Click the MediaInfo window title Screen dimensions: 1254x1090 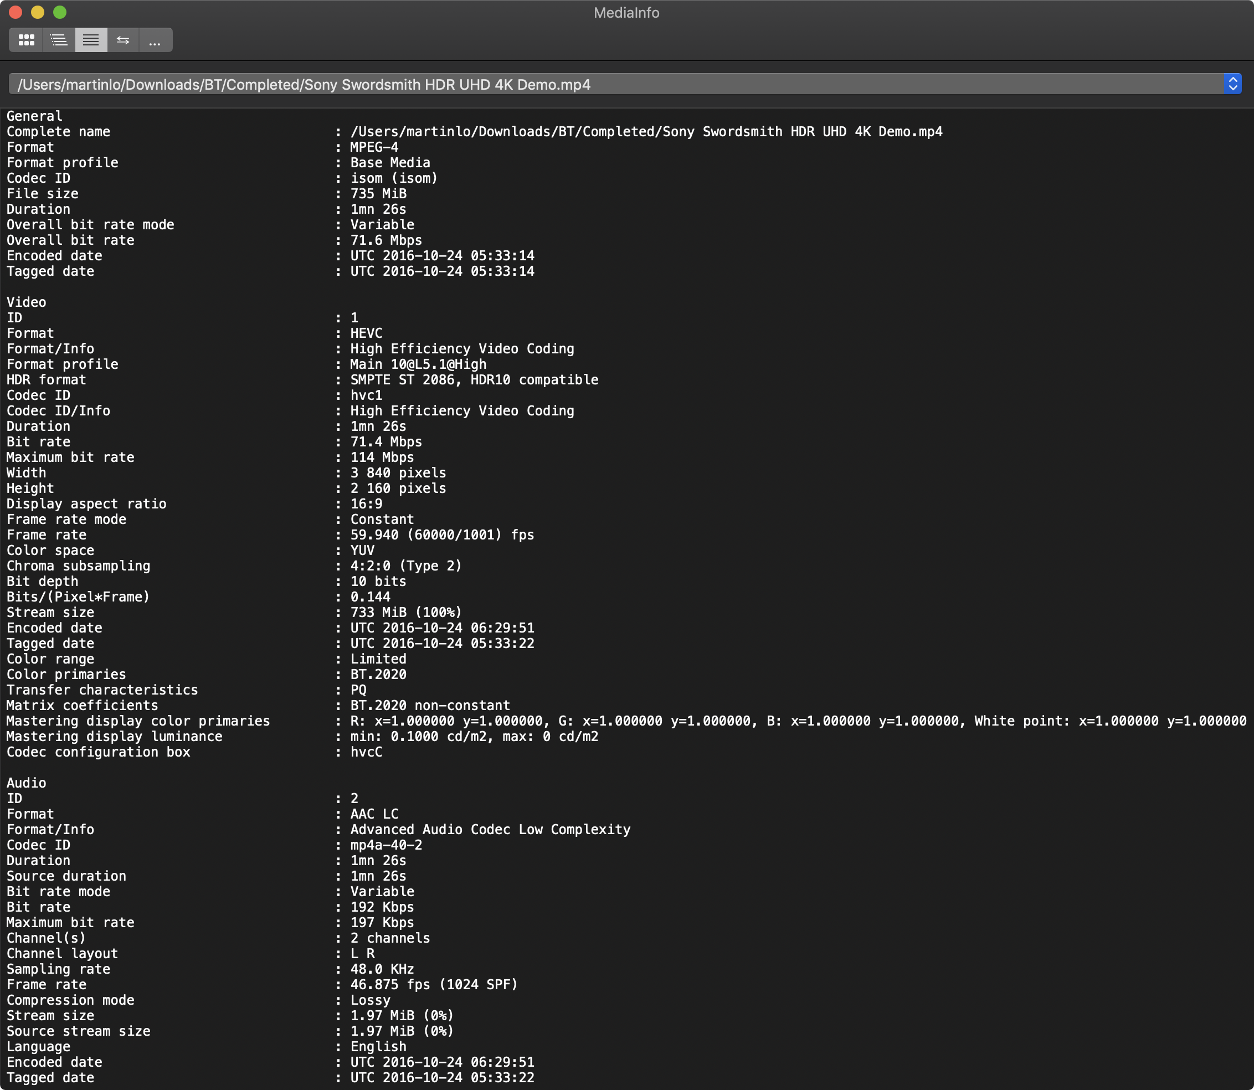(x=626, y=13)
